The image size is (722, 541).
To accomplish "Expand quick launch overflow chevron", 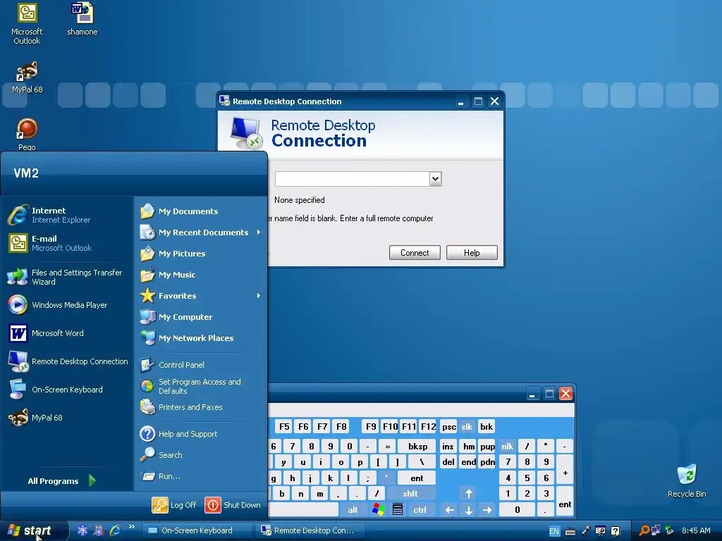I will [132, 527].
